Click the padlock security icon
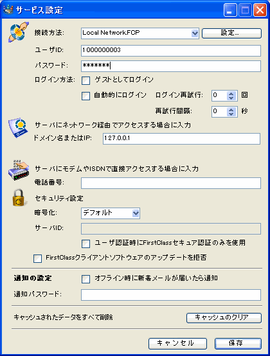The width and height of the screenshot is (270, 356). click(19, 197)
